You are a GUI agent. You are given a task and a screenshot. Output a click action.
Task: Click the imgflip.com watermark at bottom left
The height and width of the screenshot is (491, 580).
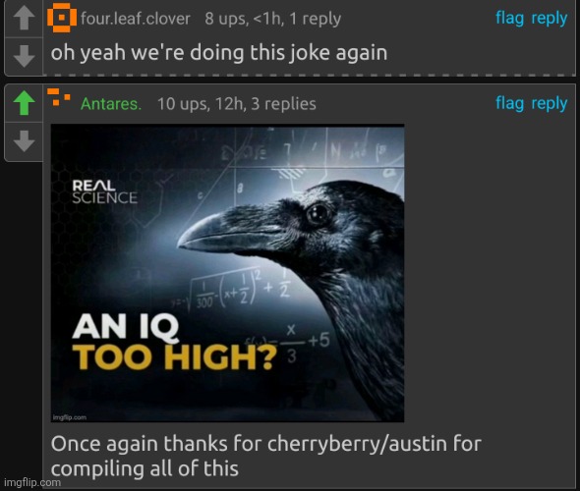tap(32, 482)
